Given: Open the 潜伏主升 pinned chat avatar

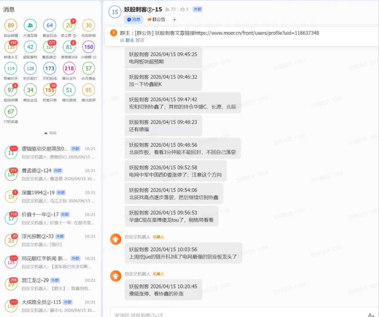Looking at the screenshot, I should coord(69,68).
